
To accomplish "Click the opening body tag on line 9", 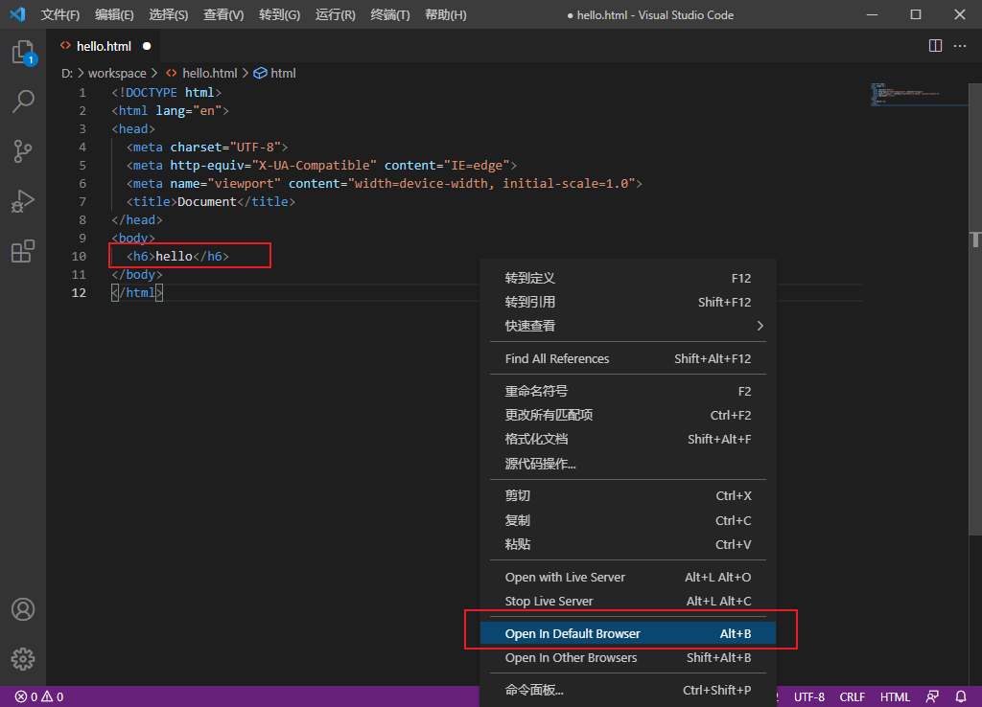I will pyautogui.click(x=133, y=238).
